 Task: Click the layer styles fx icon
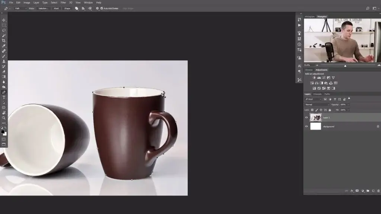click(x=352, y=191)
